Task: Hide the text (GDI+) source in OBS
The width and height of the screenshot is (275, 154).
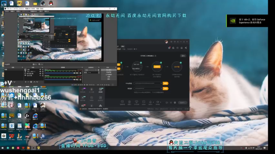Action: click(x=40, y=72)
